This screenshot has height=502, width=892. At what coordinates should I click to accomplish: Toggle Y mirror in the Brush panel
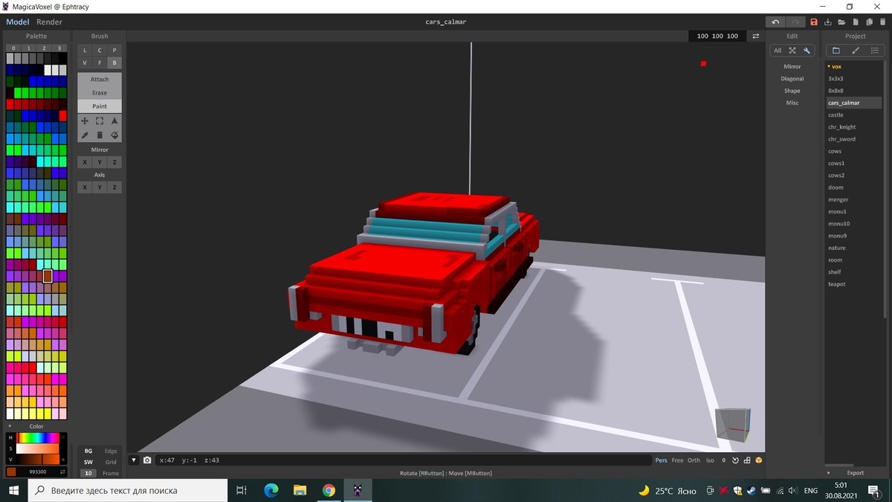pyautogui.click(x=100, y=162)
